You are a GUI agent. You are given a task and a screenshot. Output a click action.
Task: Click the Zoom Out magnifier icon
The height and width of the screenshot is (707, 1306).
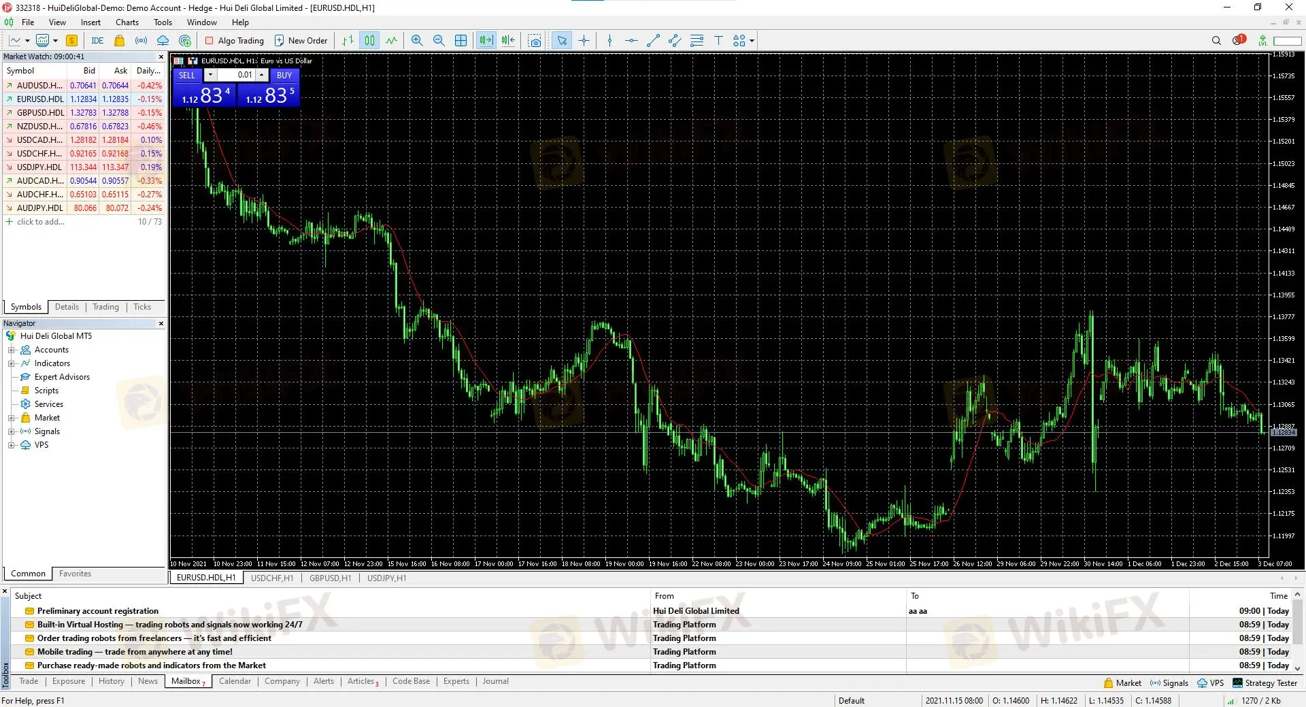point(439,41)
